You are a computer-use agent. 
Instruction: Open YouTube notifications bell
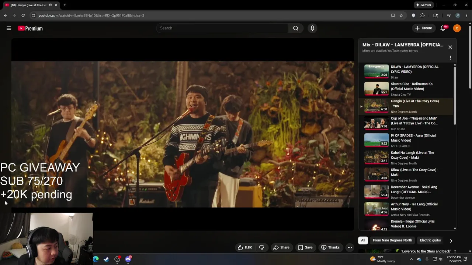point(443,28)
